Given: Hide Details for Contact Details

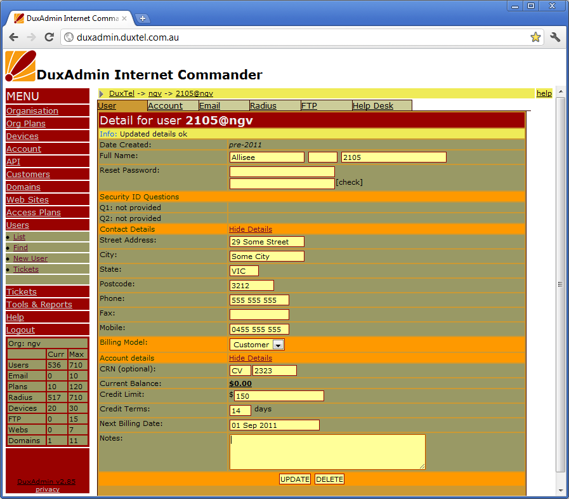Looking at the screenshot, I should 251,229.
